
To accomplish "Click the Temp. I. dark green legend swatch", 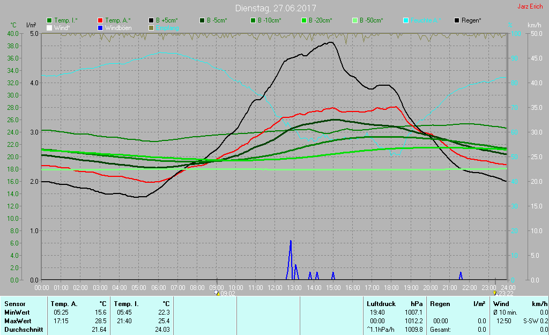I will click(49, 21).
